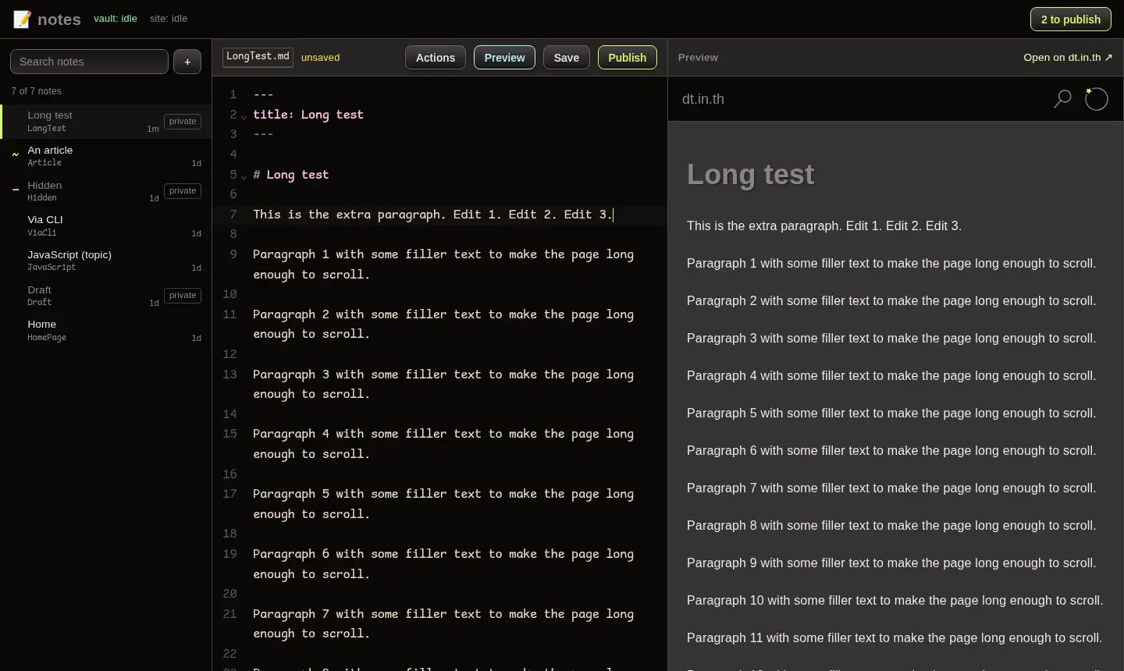Focus the Search notes field
The image size is (1124, 671).
(x=89, y=62)
